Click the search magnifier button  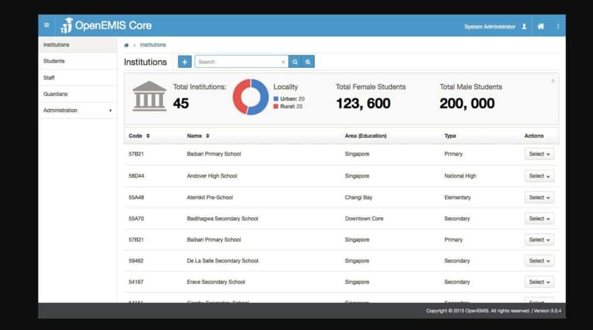tap(295, 62)
